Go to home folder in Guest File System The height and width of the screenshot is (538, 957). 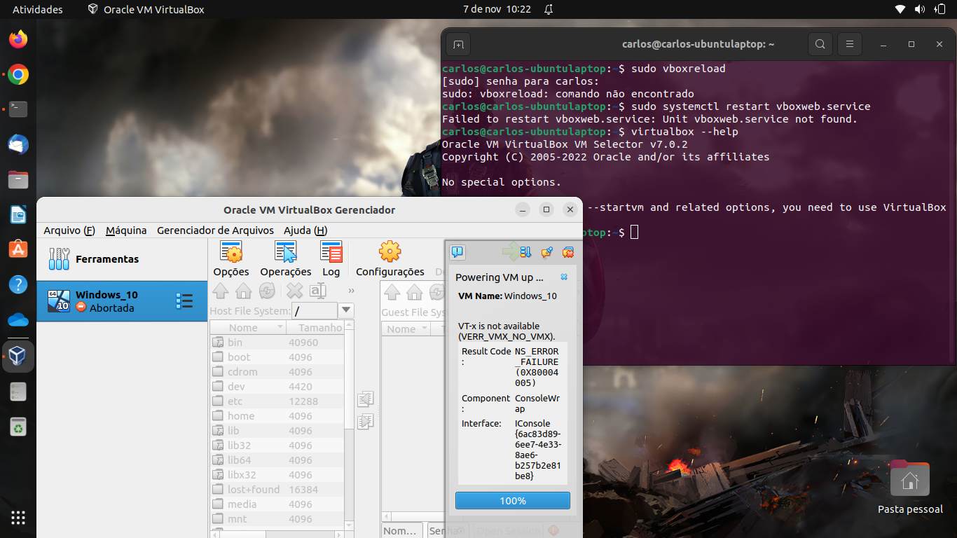tap(415, 291)
